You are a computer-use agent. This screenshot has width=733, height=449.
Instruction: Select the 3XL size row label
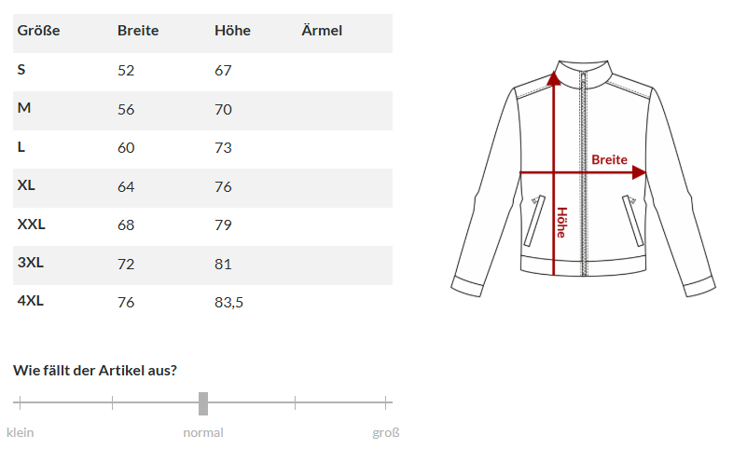(31, 263)
